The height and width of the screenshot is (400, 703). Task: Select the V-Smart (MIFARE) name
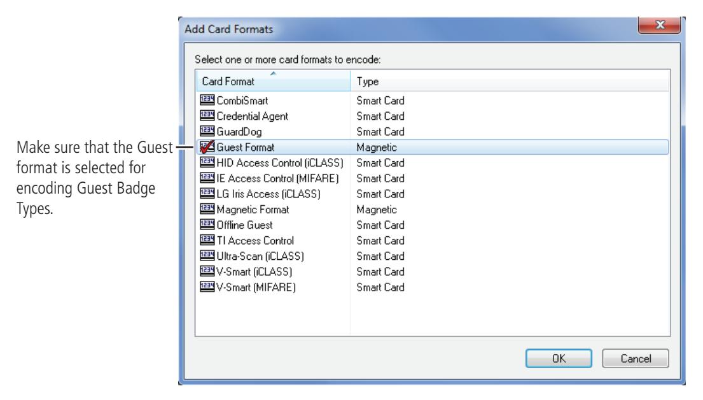tap(256, 287)
